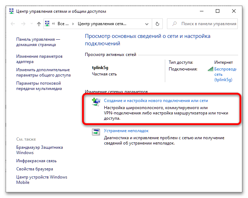The height and width of the screenshot is (198, 248).
Task: Maximize the network center window
Action: click(x=218, y=11)
